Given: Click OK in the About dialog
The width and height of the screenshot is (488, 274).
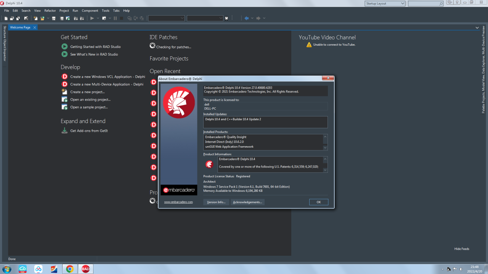Looking at the screenshot, I should click(319, 202).
